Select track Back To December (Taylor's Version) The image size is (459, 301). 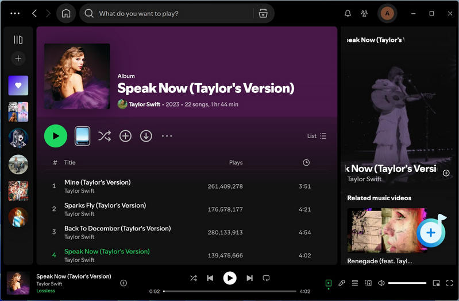[187, 232]
